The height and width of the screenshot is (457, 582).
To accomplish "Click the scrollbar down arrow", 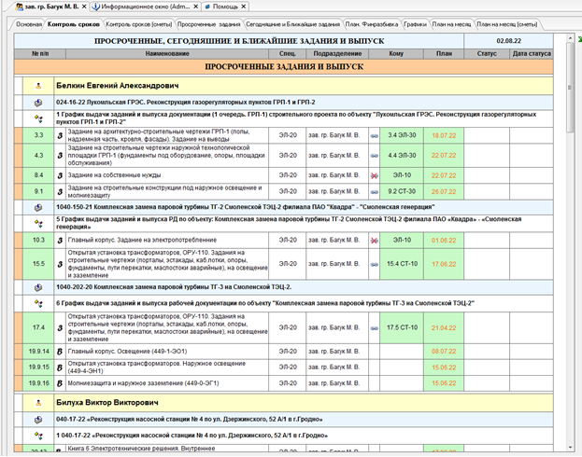I will pos(570,448).
